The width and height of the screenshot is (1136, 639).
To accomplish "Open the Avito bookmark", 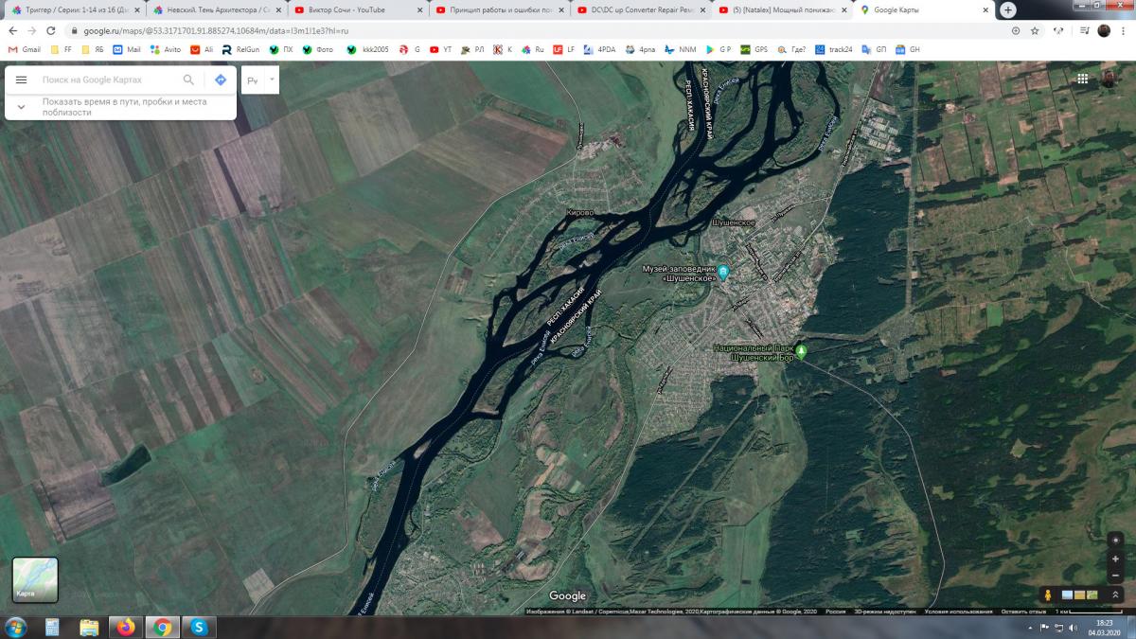I will [166, 49].
